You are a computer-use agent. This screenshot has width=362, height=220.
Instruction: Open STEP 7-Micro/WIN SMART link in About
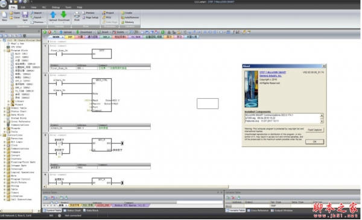[273, 72]
